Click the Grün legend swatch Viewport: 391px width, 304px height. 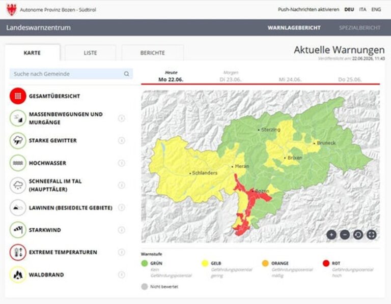pyautogui.click(x=145, y=263)
